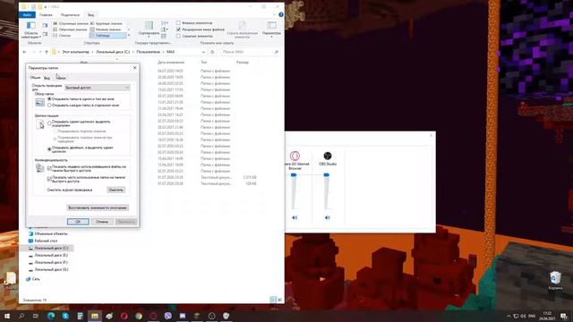The image size is (573, 322).
Task: Toggle File name extensions (Расширения имен файлов) checkbox
Action: click(x=178, y=30)
